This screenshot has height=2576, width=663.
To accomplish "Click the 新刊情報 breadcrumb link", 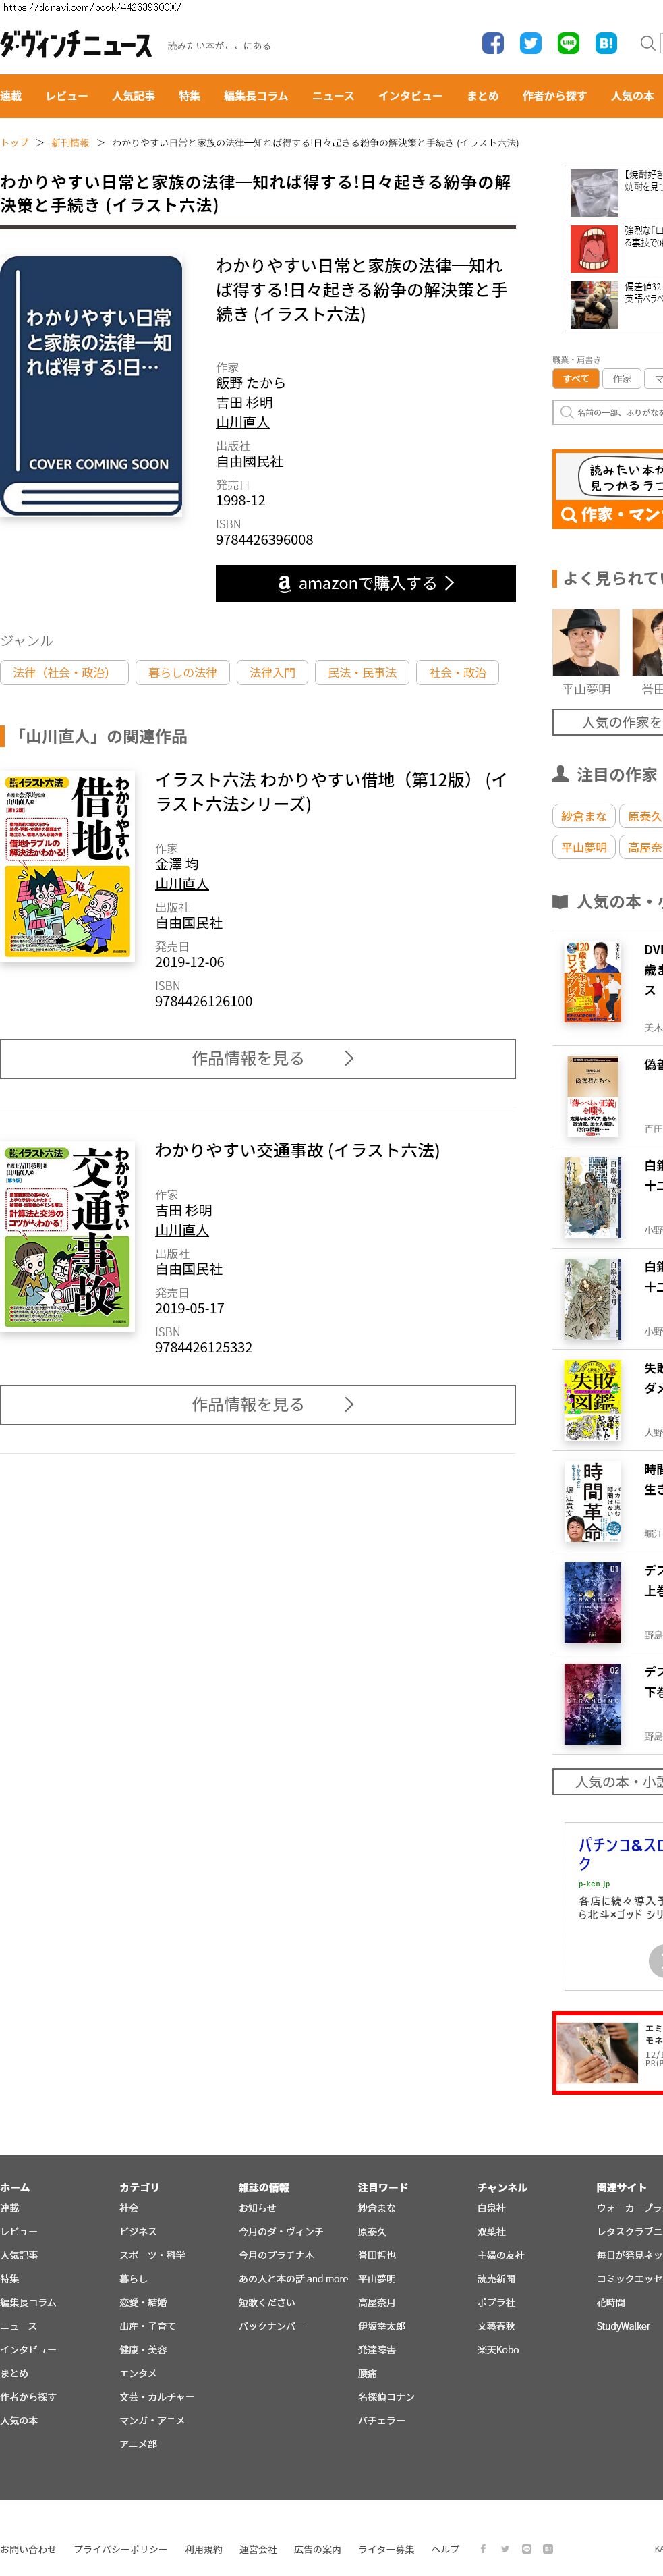I will (70, 143).
